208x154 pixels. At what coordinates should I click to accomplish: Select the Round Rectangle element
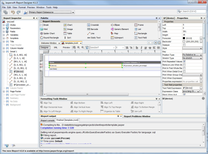click(x=49, y=38)
